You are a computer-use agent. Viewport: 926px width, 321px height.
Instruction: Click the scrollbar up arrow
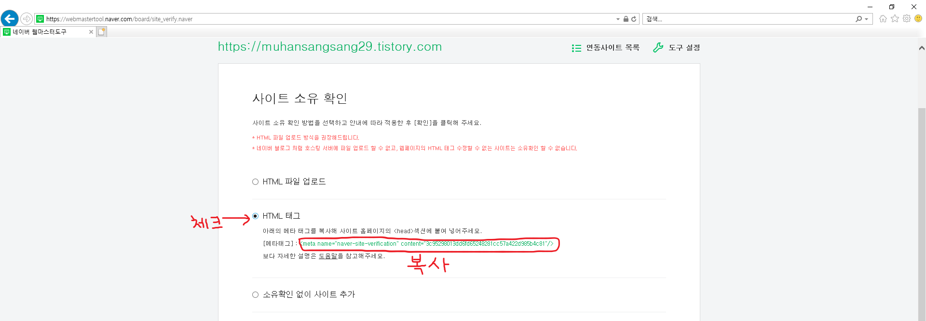pyautogui.click(x=922, y=48)
